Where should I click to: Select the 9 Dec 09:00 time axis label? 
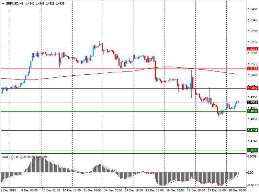coord(29,190)
